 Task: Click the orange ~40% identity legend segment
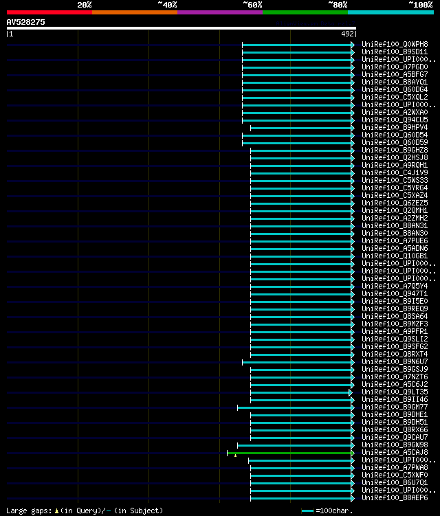[x=135, y=12]
